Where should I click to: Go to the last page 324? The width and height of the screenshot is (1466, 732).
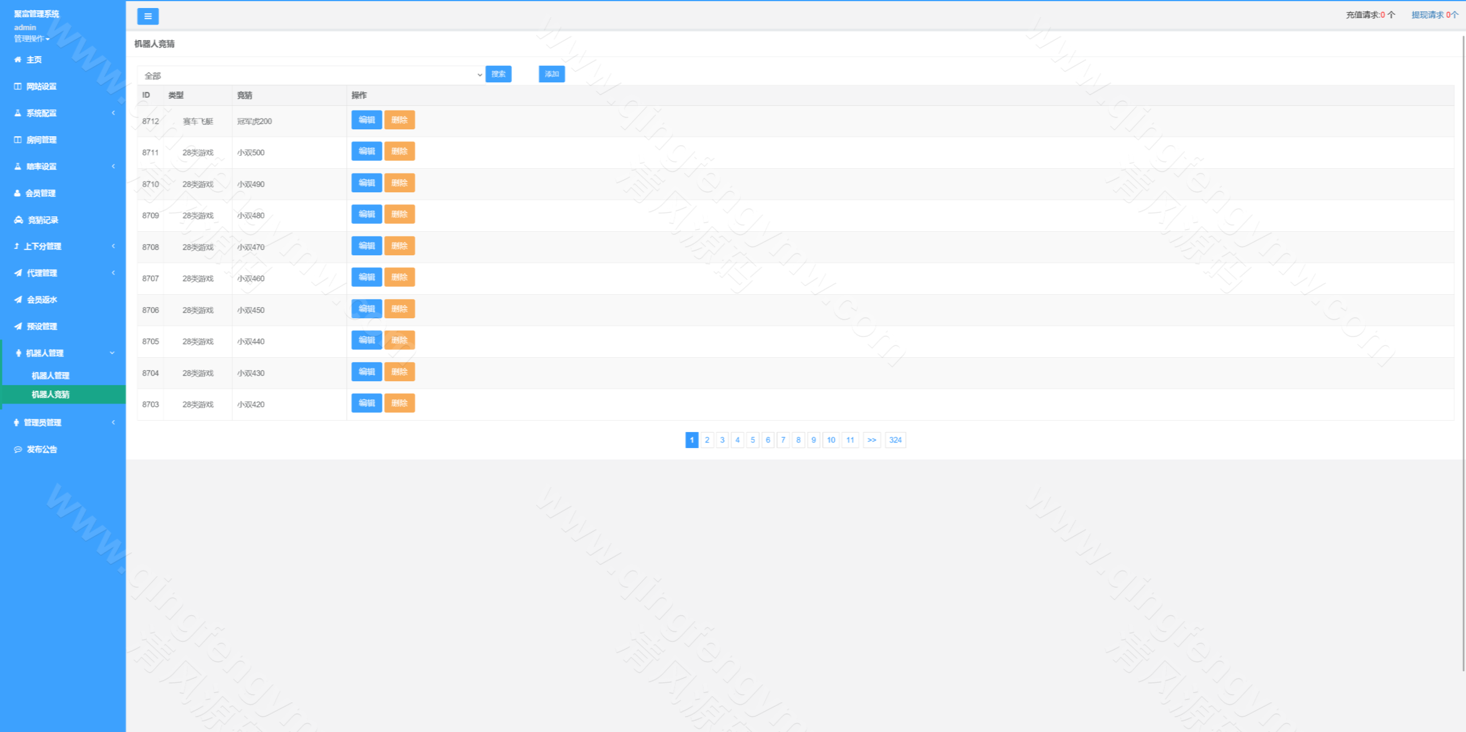click(895, 440)
